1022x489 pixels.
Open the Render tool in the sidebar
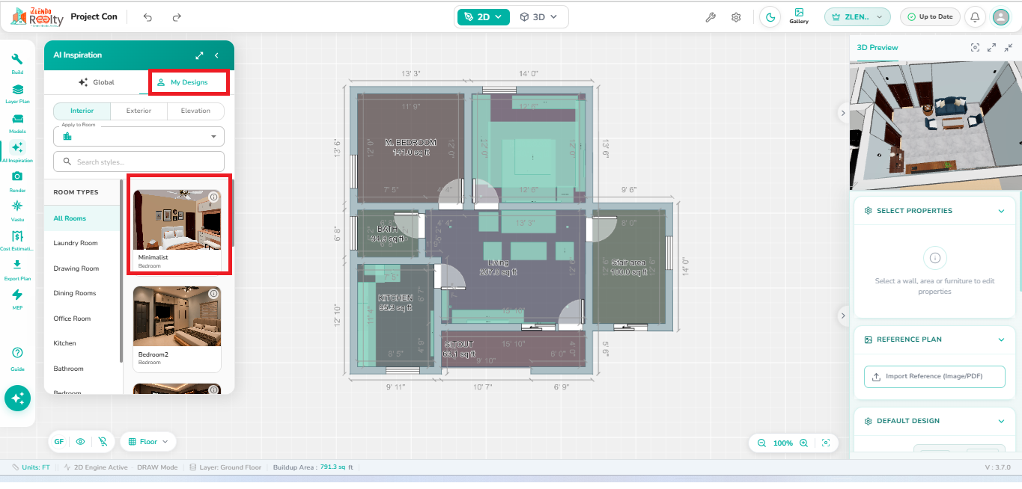click(17, 181)
